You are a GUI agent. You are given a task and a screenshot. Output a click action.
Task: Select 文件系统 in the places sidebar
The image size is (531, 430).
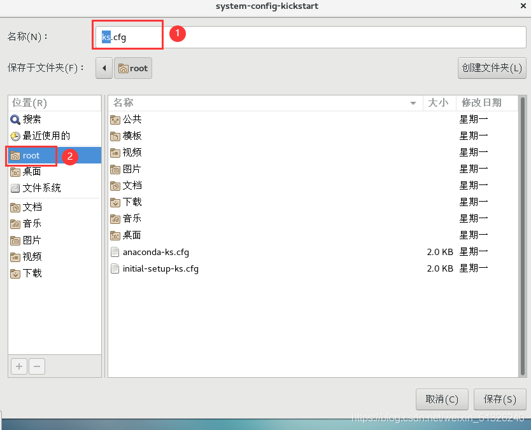pos(55,188)
